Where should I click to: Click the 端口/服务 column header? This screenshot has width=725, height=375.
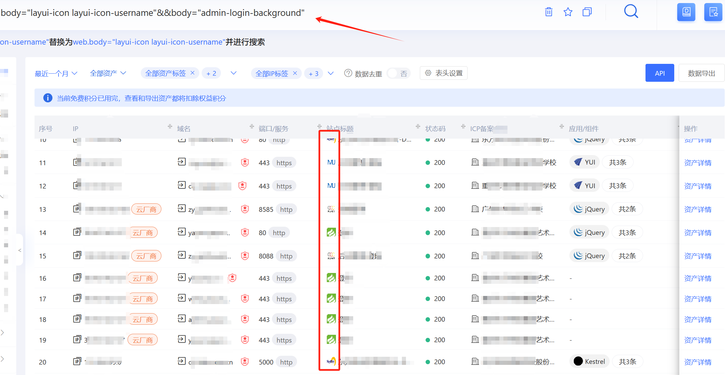point(273,129)
